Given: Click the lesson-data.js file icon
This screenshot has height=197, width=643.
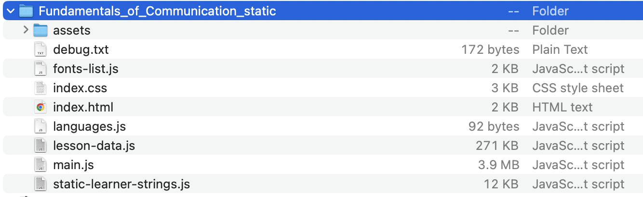Looking at the screenshot, I should 40,146.
